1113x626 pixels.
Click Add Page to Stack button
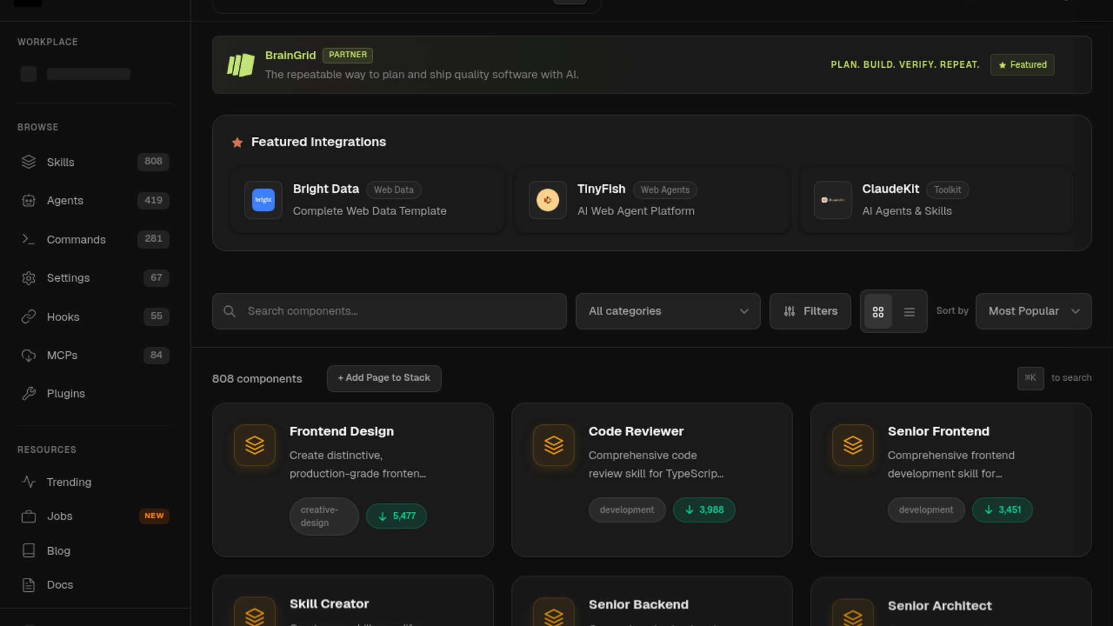pos(384,378)
